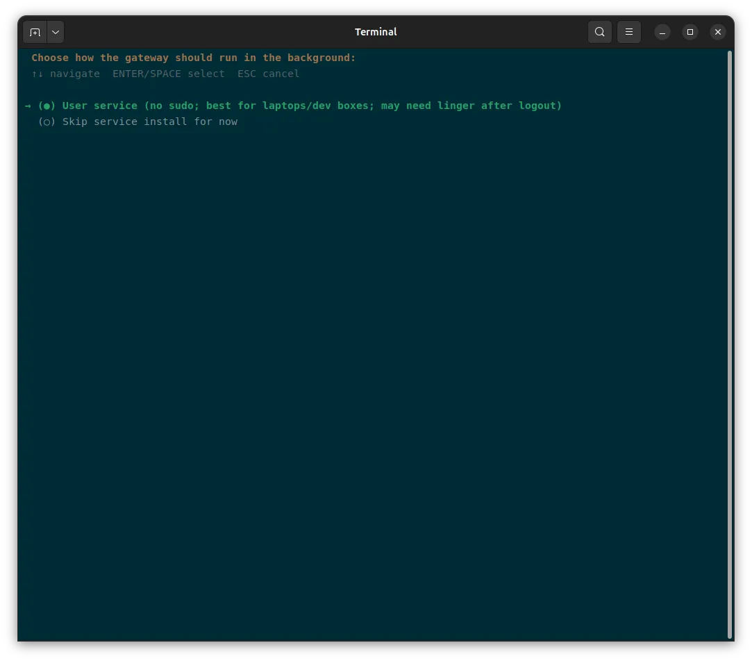This screenshot has width=752, height=661.
Task: Click the 'Choose how the gateway should run' prompt
Action: [x=194, y=58]
